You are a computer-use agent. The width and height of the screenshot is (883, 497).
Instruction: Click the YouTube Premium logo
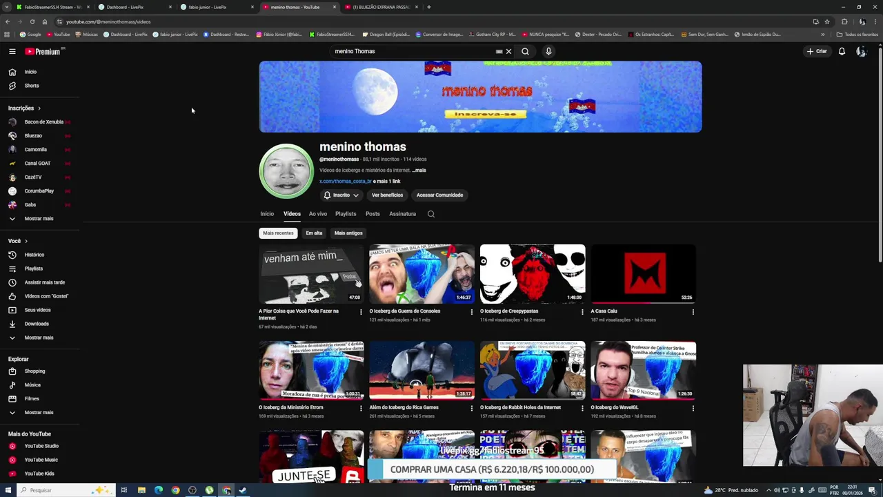[x=43, y=51]
